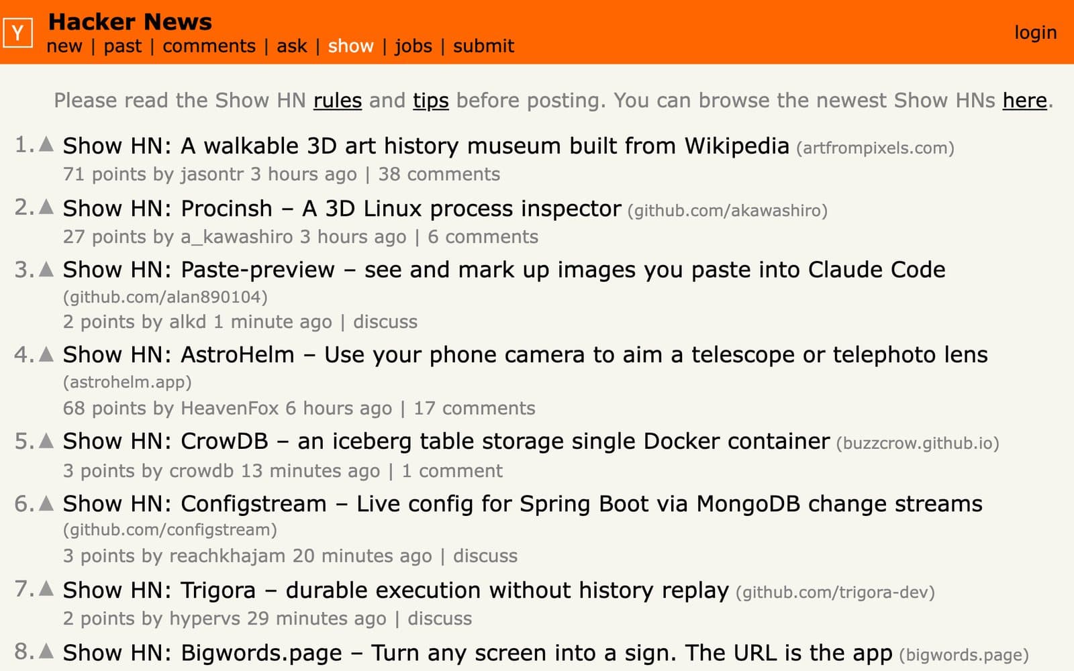The width and height of the screenshot is (1074, 671).
Task: Open the Configstream story title
Action: click(x=522, y=504)
